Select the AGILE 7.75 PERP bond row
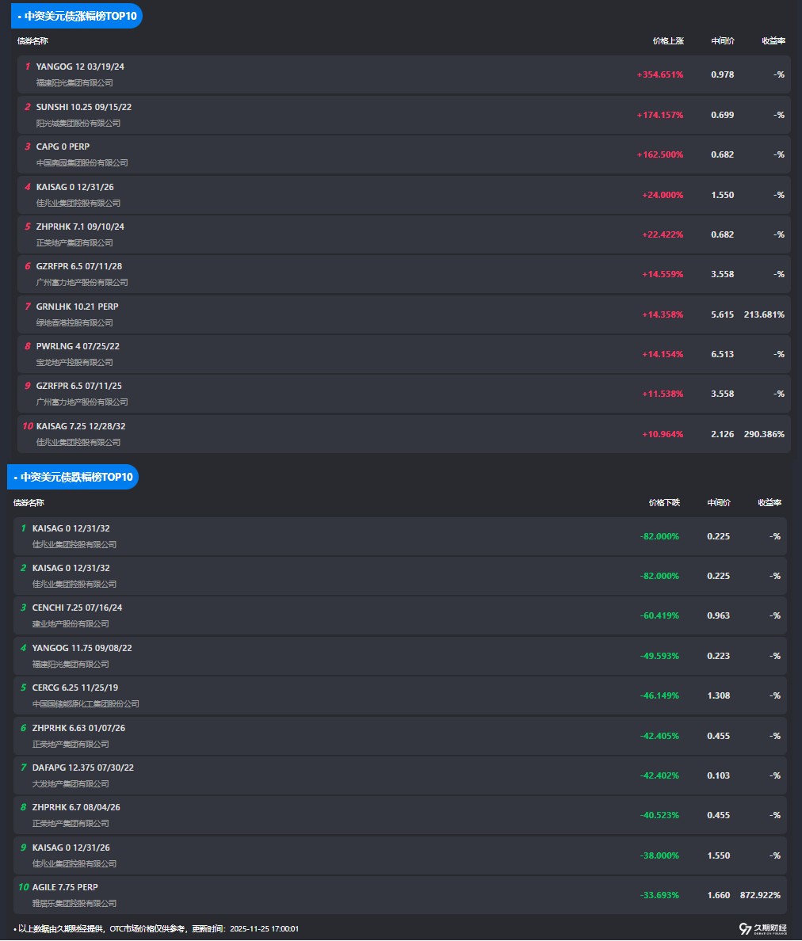 click(317, 895)
